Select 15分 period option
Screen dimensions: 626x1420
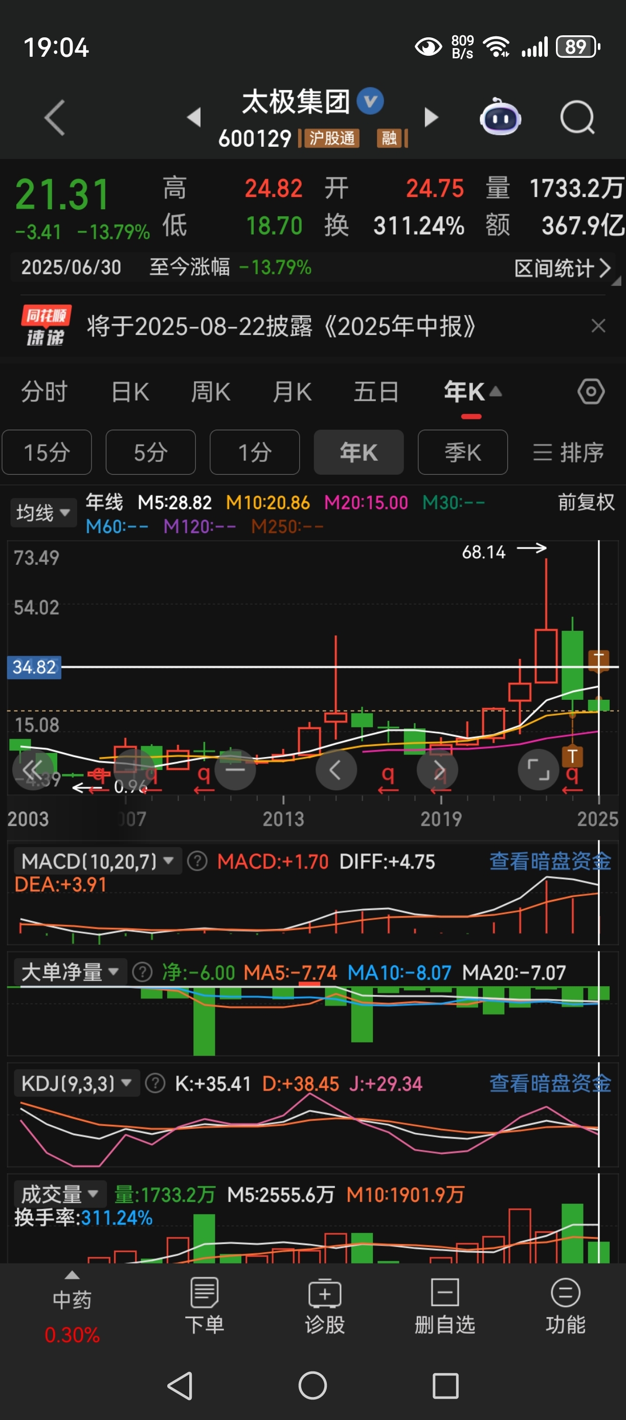(x=47, y=452)
